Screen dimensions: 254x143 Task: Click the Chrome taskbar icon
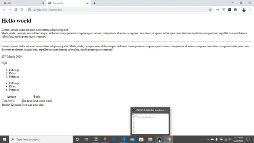169,139
